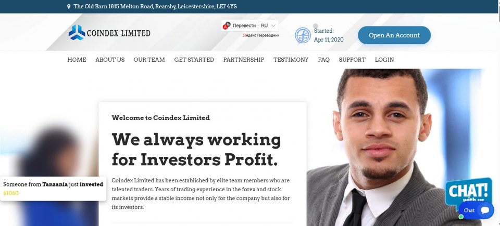Open the PARTNERSHIP menu item
The width and height of the screenshot is (500, 226).
(x=243, y=60)
